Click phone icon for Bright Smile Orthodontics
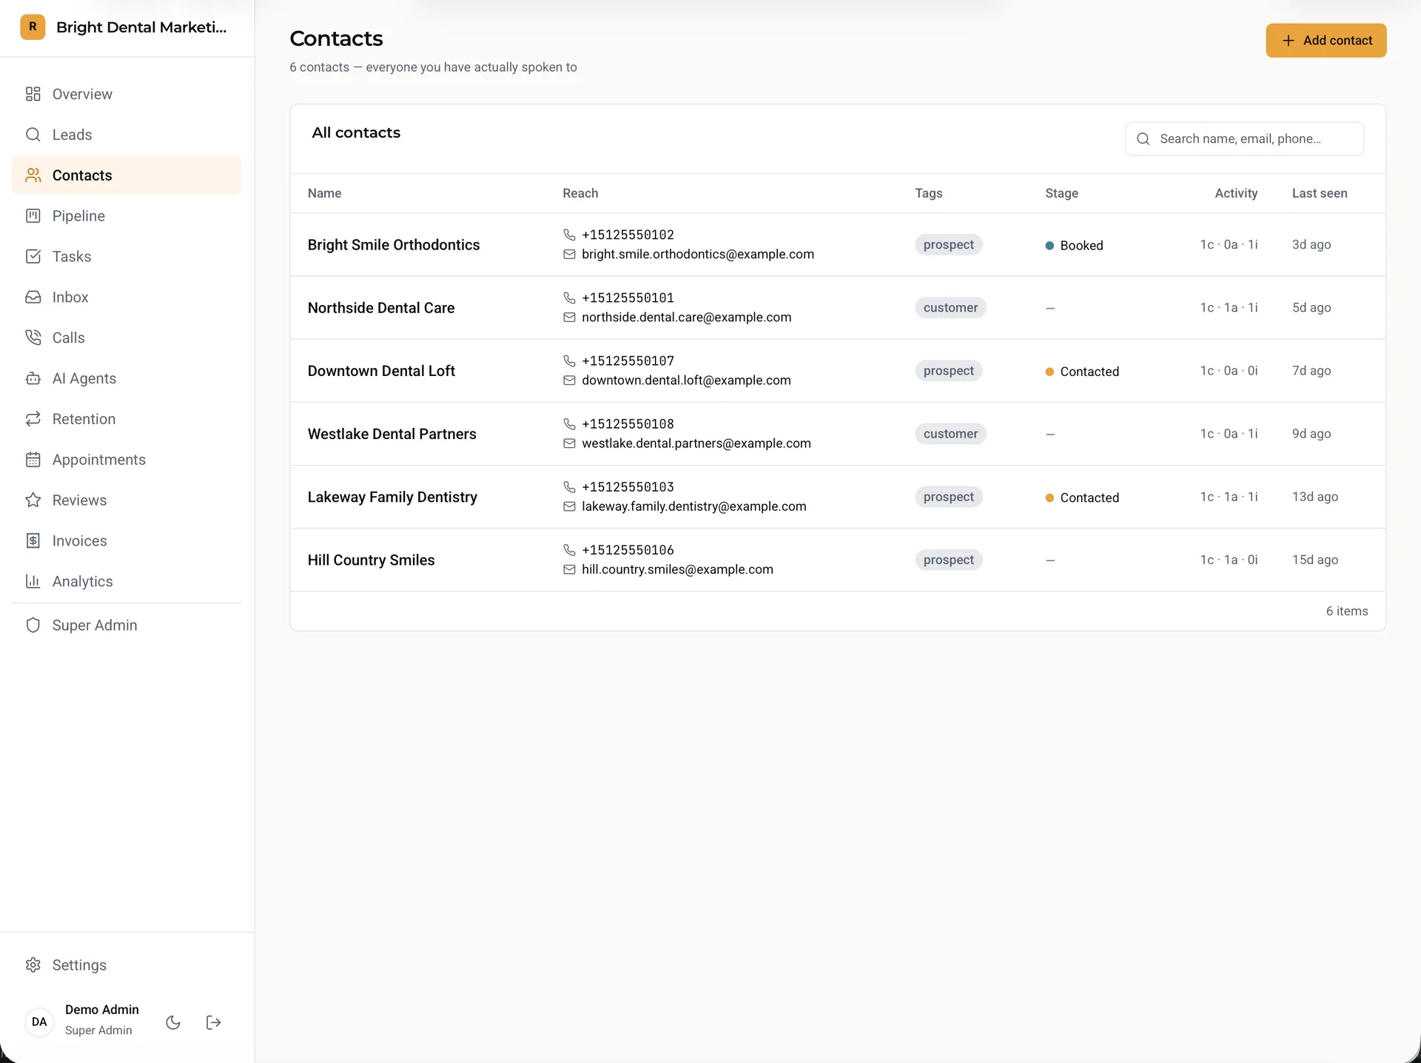 click(569, 235)
